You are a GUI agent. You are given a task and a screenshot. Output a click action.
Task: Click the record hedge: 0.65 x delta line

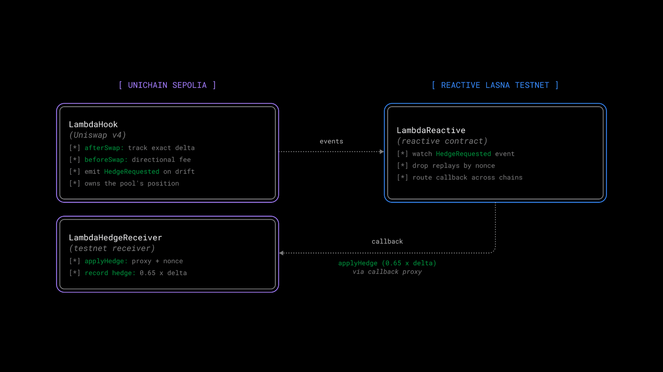pyautogui.click(x=128, y=273)
